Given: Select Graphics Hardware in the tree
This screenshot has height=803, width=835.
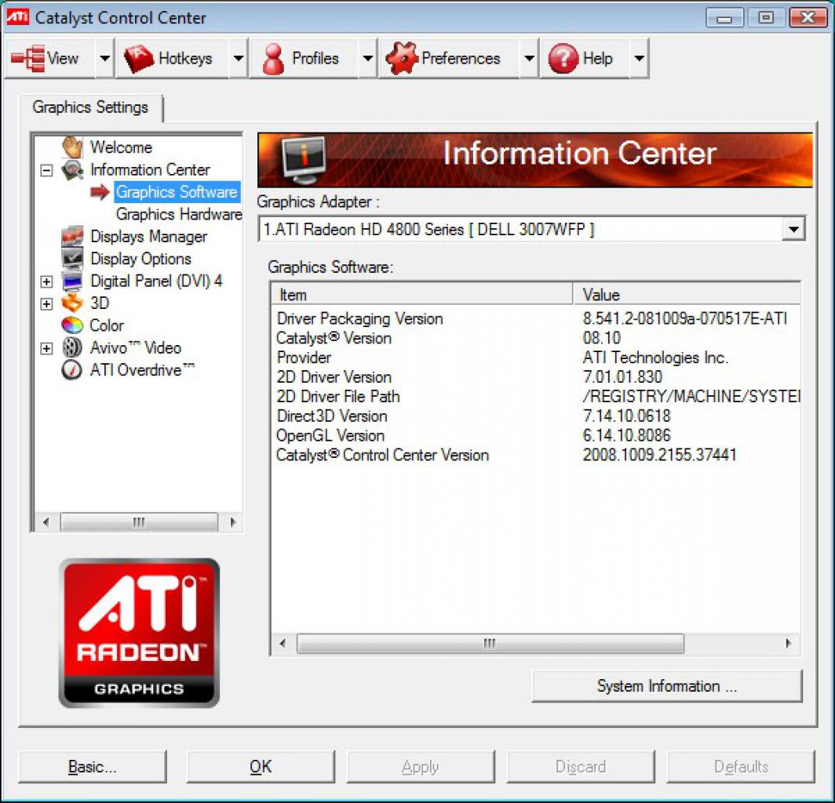Looking at the screenshot, I should (179, 214).
